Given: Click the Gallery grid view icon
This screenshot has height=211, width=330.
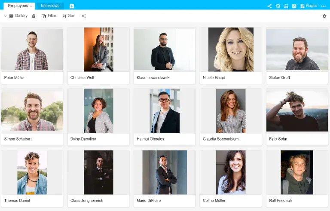Looking at the screenshot, I should [x=11, y=16].
